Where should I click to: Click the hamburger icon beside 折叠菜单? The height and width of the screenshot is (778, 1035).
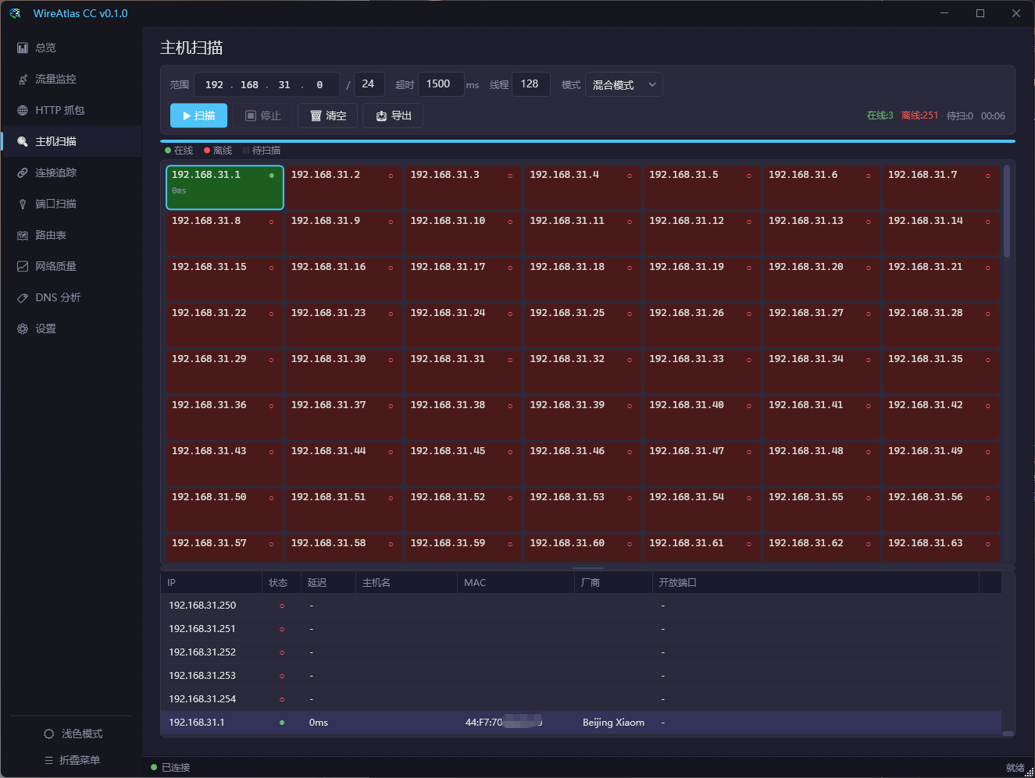click(x=49, y=760)
